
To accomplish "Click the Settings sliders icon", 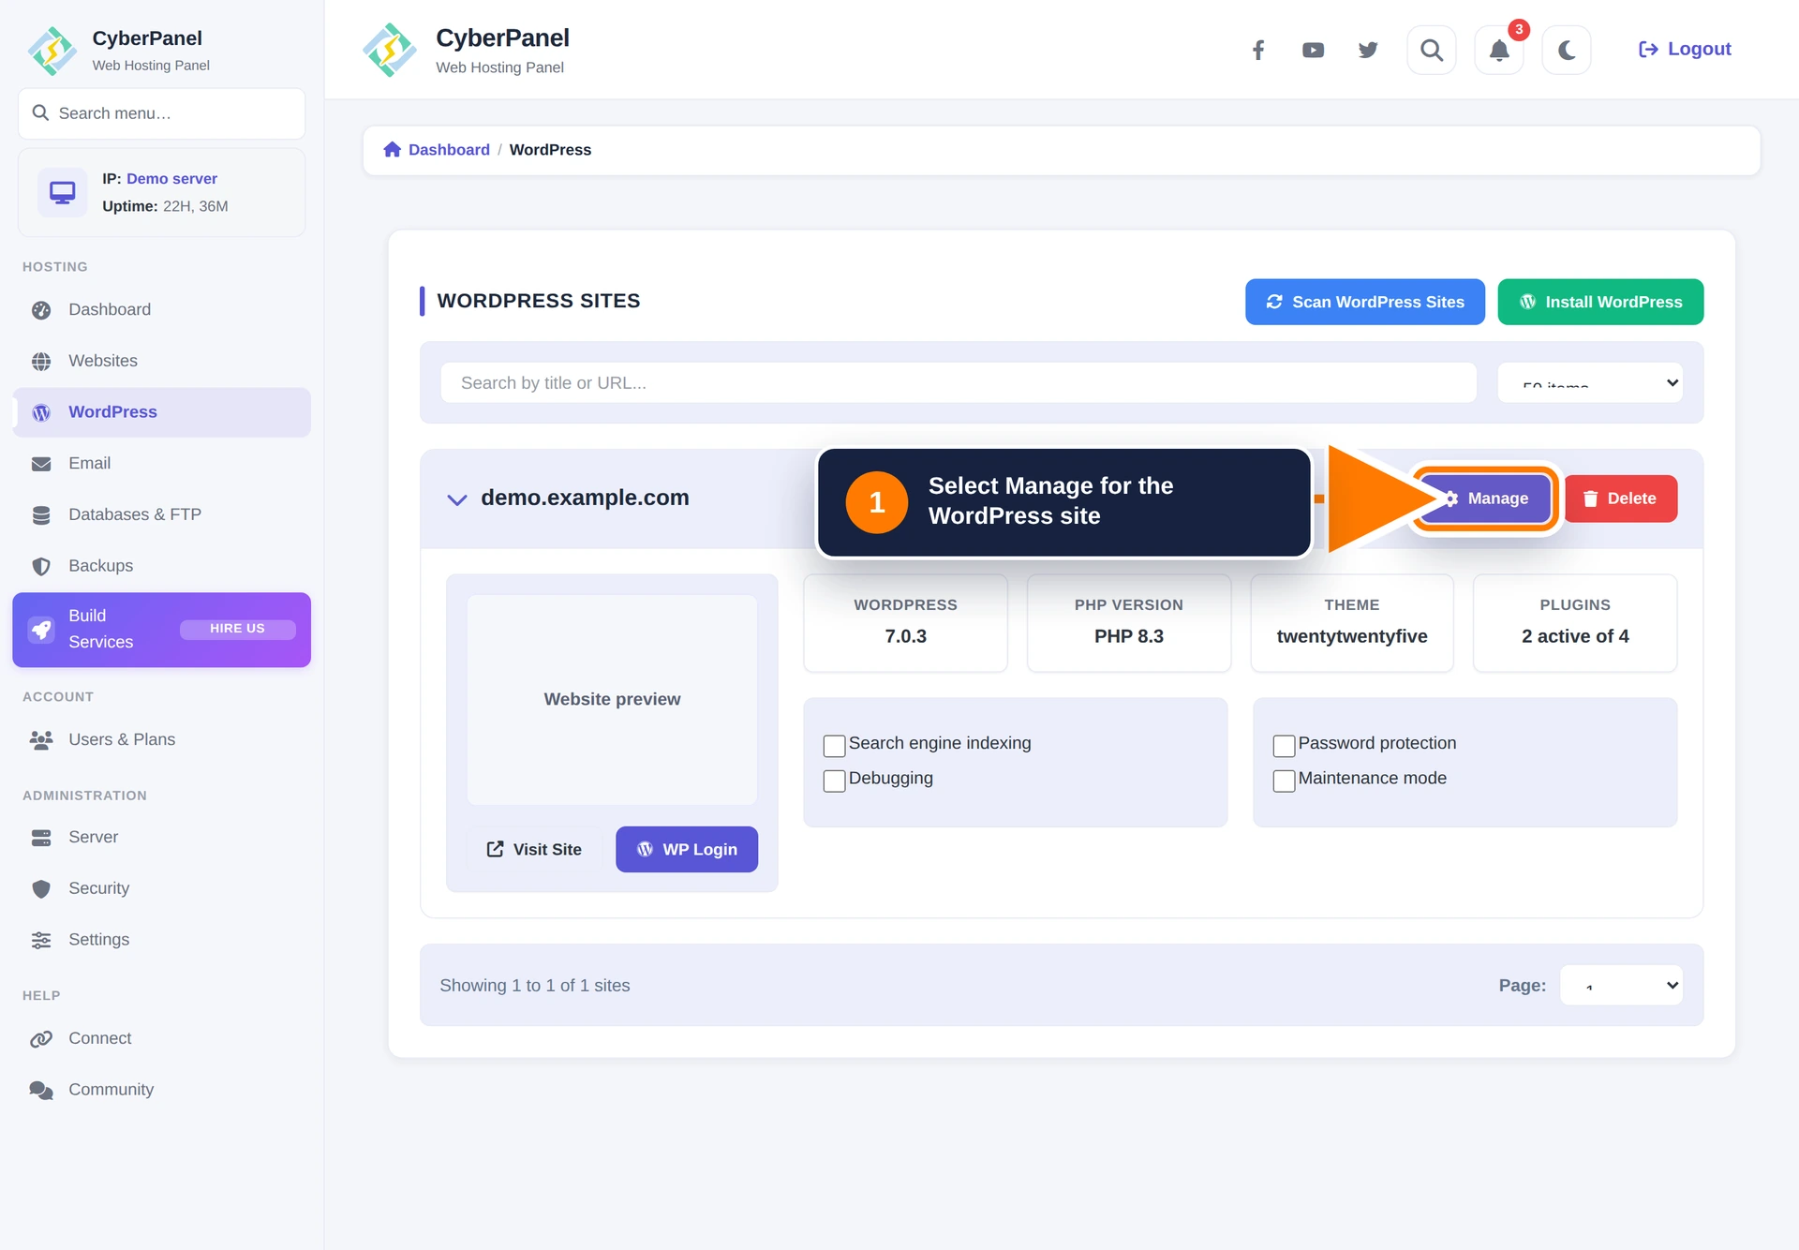I will click(x=41, y=940).
